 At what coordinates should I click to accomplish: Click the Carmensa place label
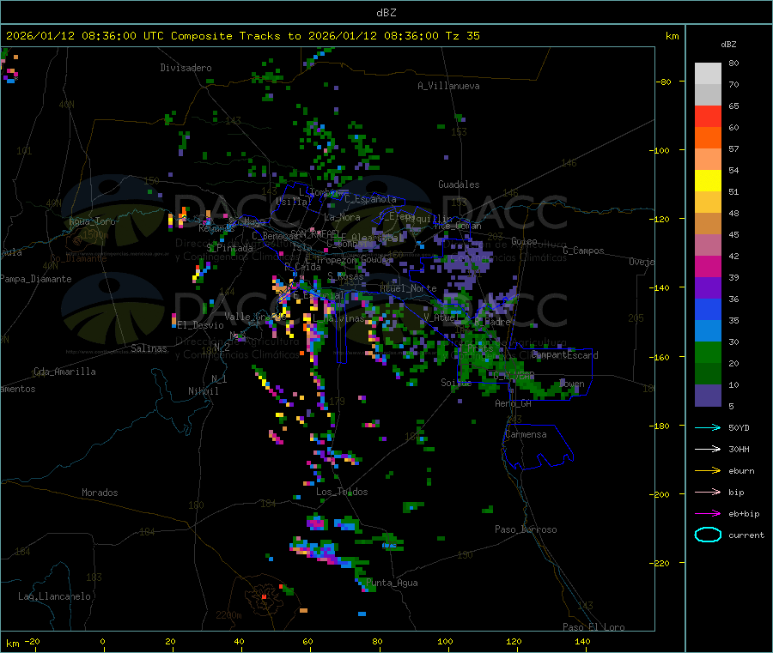coord(526,435)
